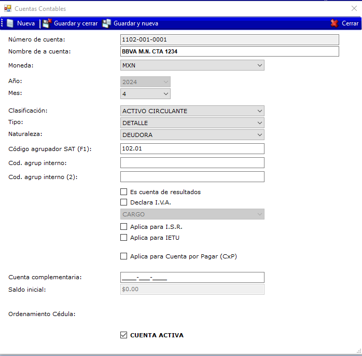This screenshot has width=362, height=356.
Task: Tick Aplica para IETU checkbox
Action: pos(123,238)
